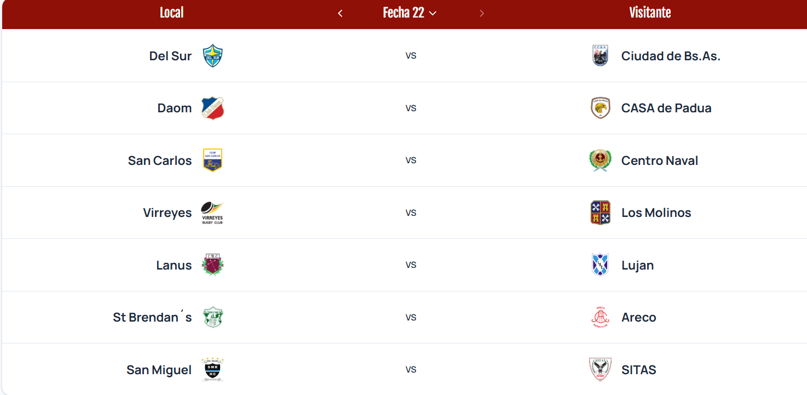Open the Centro Naval wreath emblem

601,161
